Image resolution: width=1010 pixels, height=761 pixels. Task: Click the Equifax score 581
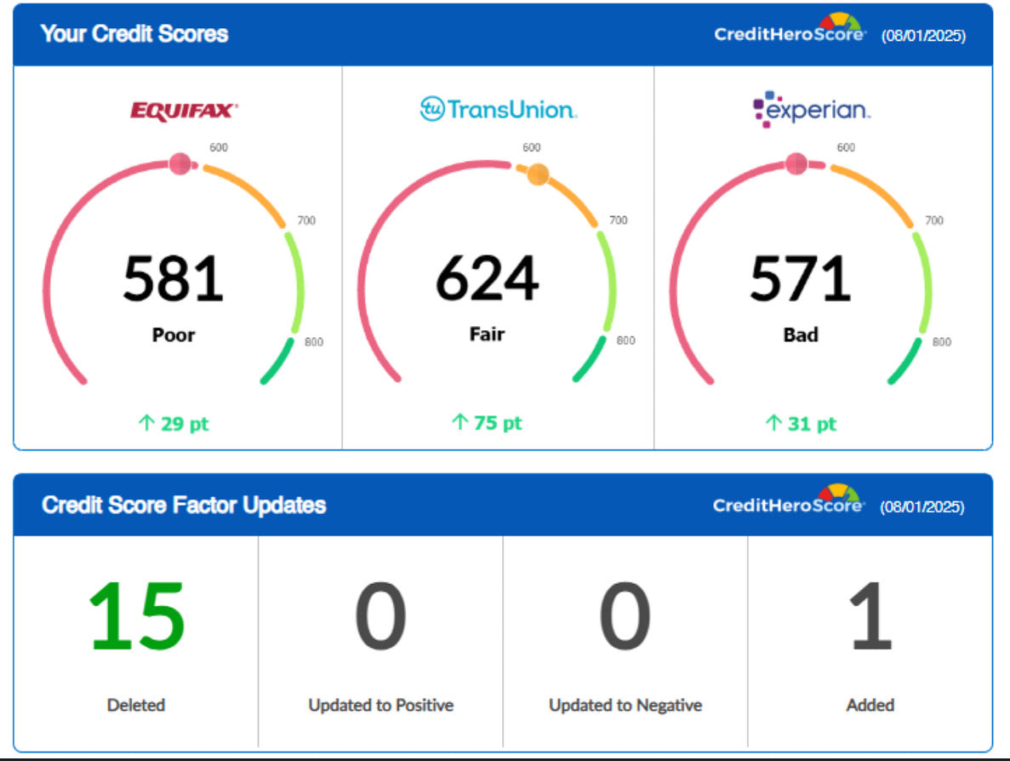[174, 278]
